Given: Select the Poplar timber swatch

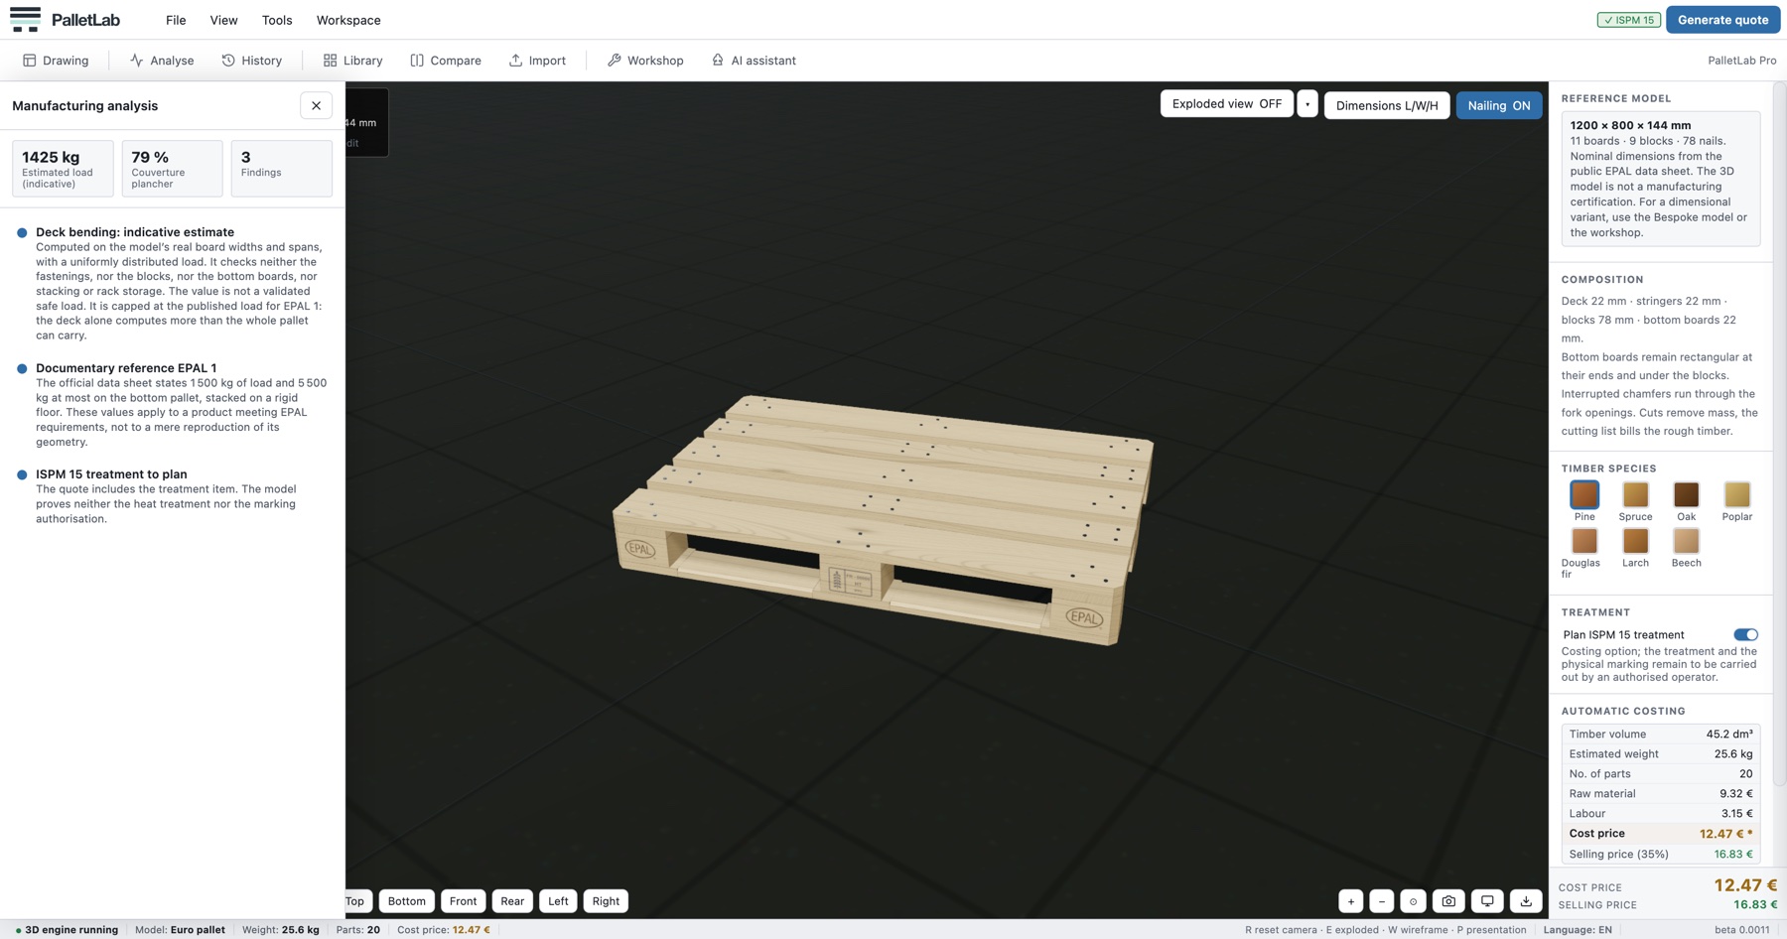Looking at the screenshot, I should pyautogui.click(x=1737, y=494).
